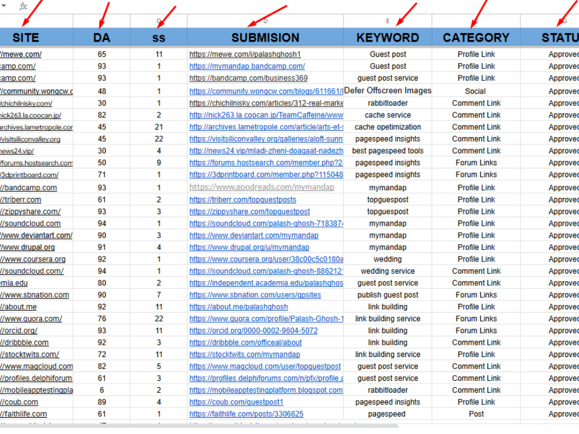This screenshot has width=579, height=434.
Task: Click the /coub.com site cell
Action: click(36, 402)
